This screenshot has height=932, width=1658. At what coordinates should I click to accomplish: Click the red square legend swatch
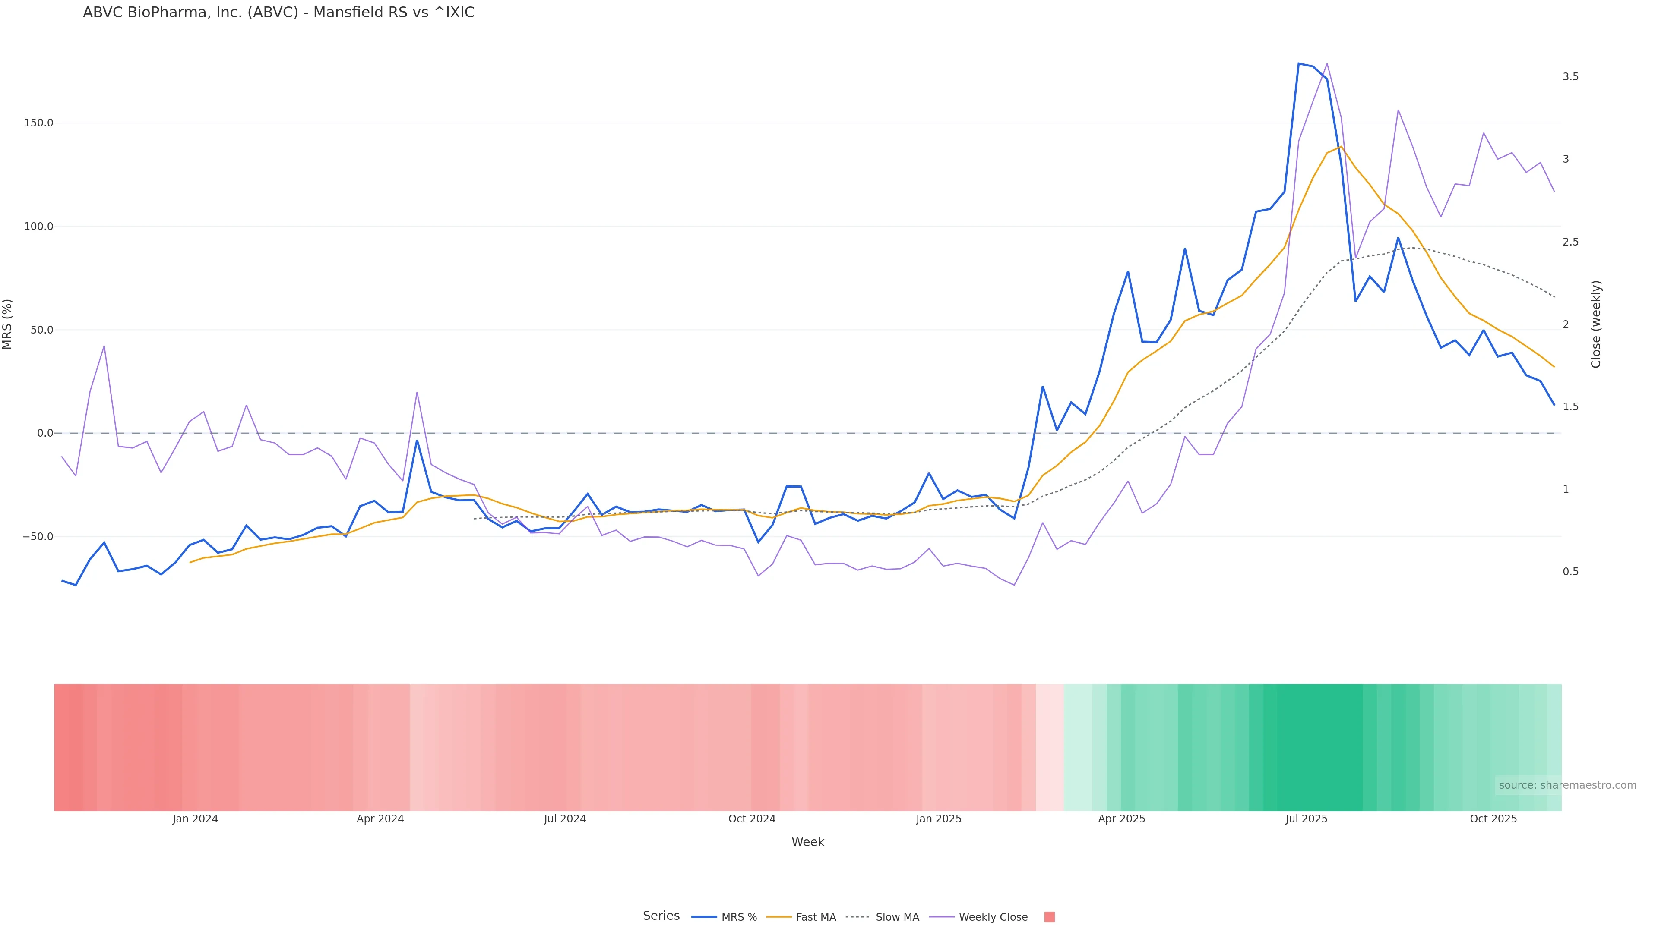(x=1049, y=917)
